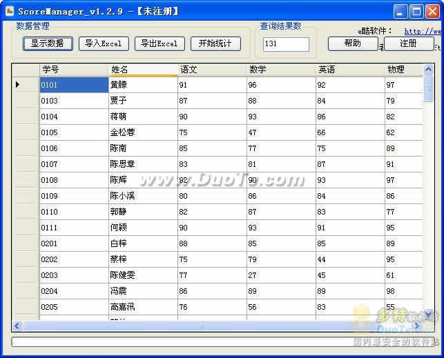Select the name cell 金松蓉
444x358 pixels.
pyautogui.click(x=143, y=132)
